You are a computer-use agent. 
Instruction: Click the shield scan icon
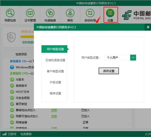11,37
